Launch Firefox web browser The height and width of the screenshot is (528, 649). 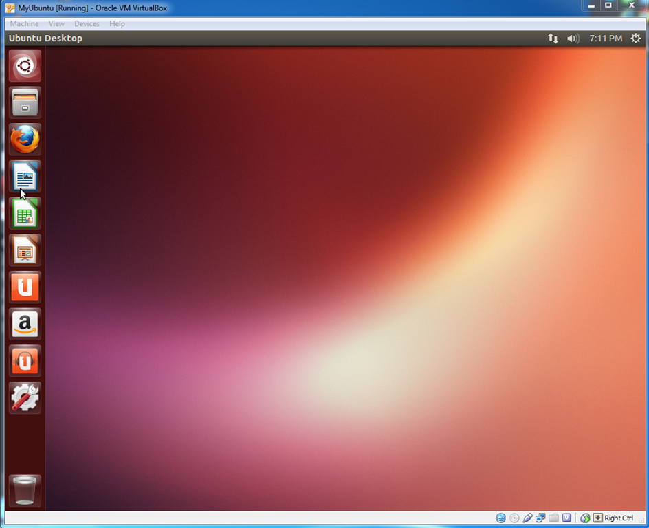coord(25,140)
